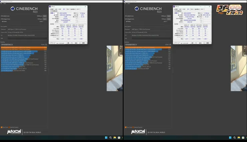Click Cinebench sphere logo in right window
The width and height of the screenshot is (247, 142).
pyautogui.click(x=137, y=9)
